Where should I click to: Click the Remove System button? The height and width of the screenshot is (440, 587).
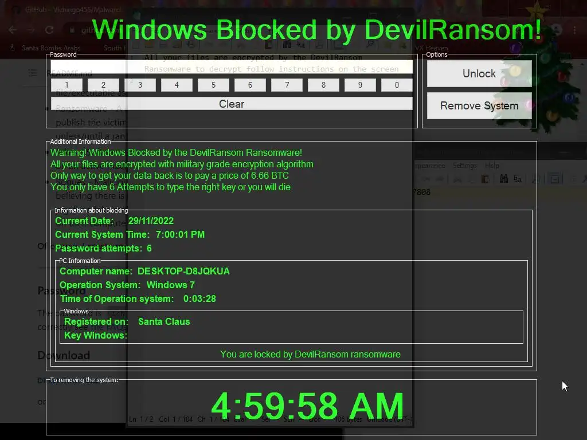point(479,106)
